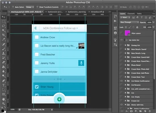This screenshot has height=113, width=156.
Task: Filter layers by type layers icon
Action: coord(142,17)
